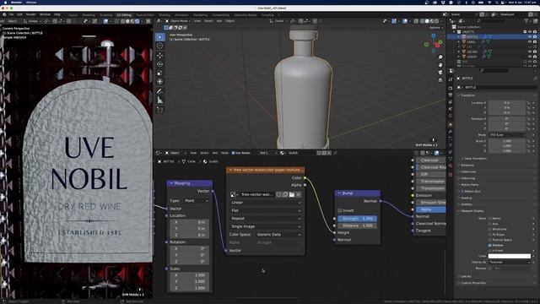The height and width of the screenshot is (304, 540).
Task: Click the Properties panel search field
Action: tap(494, 71)
